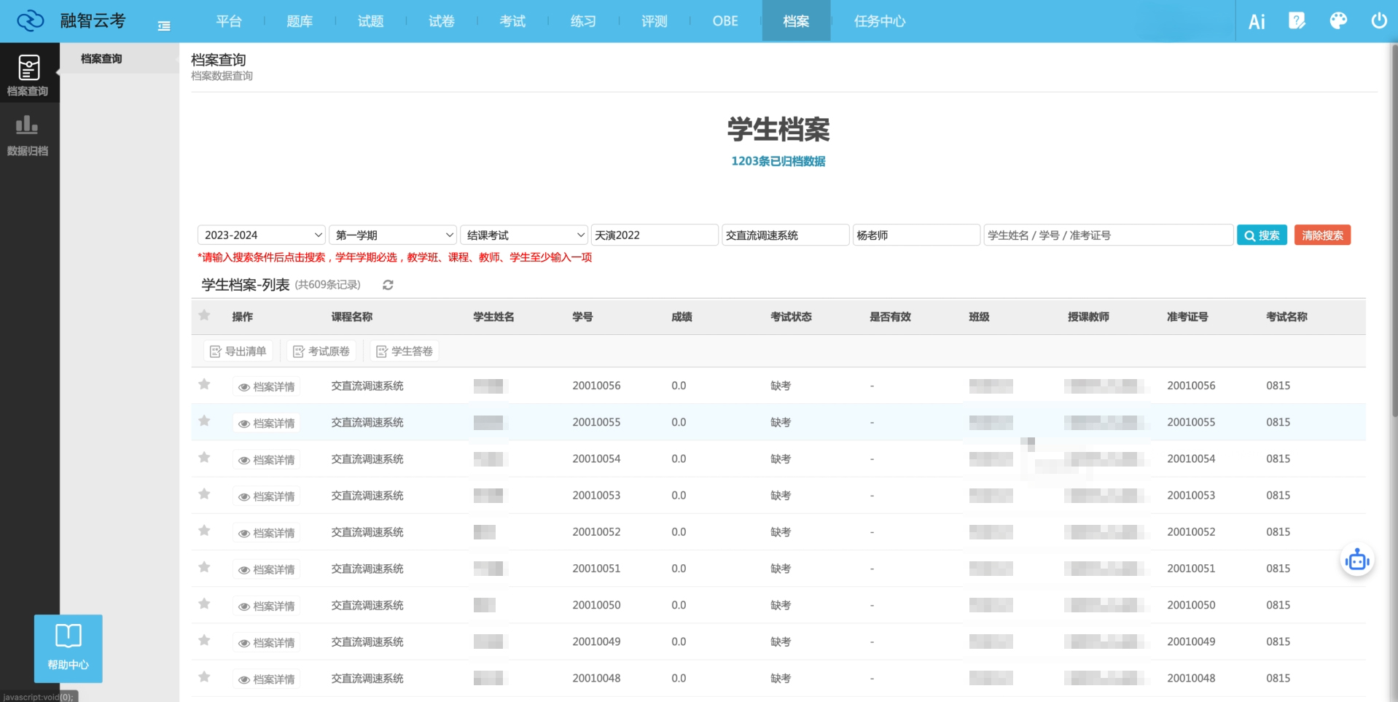Open the 第一学期 semester dropdown

pos(392,235)
